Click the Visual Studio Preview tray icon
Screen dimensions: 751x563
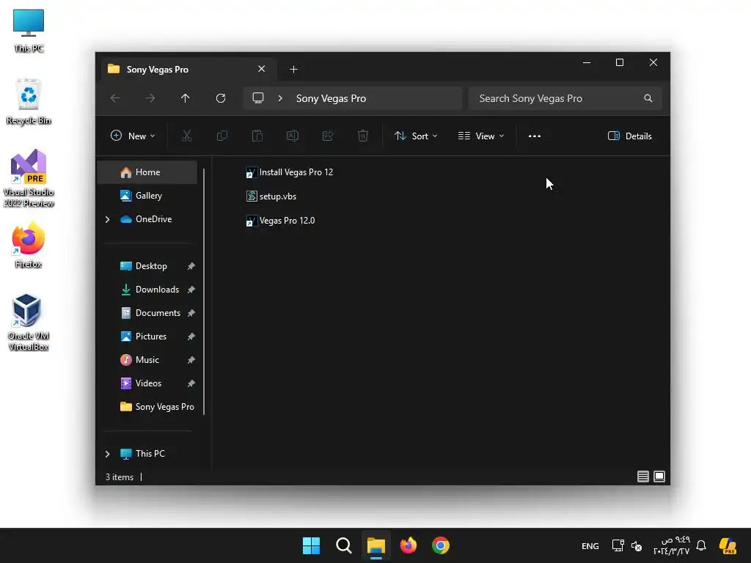click(x=728, y=545)
